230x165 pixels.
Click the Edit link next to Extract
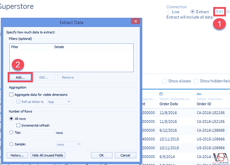(219, 11)
